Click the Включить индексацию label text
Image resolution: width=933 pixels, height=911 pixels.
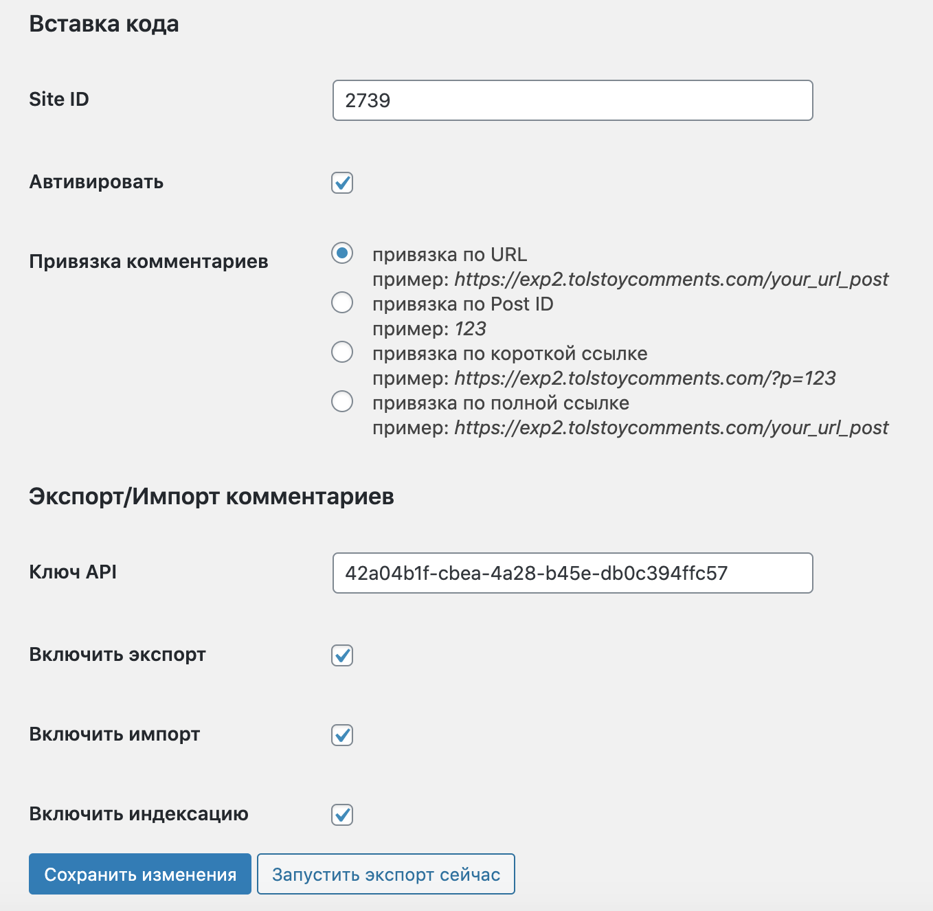[139, 813]
